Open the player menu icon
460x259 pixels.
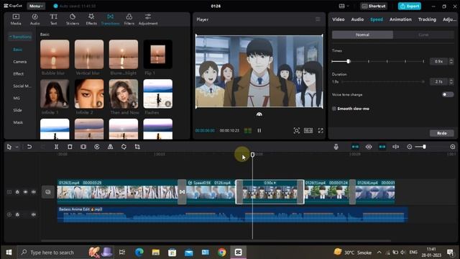(x=318, y=19)
